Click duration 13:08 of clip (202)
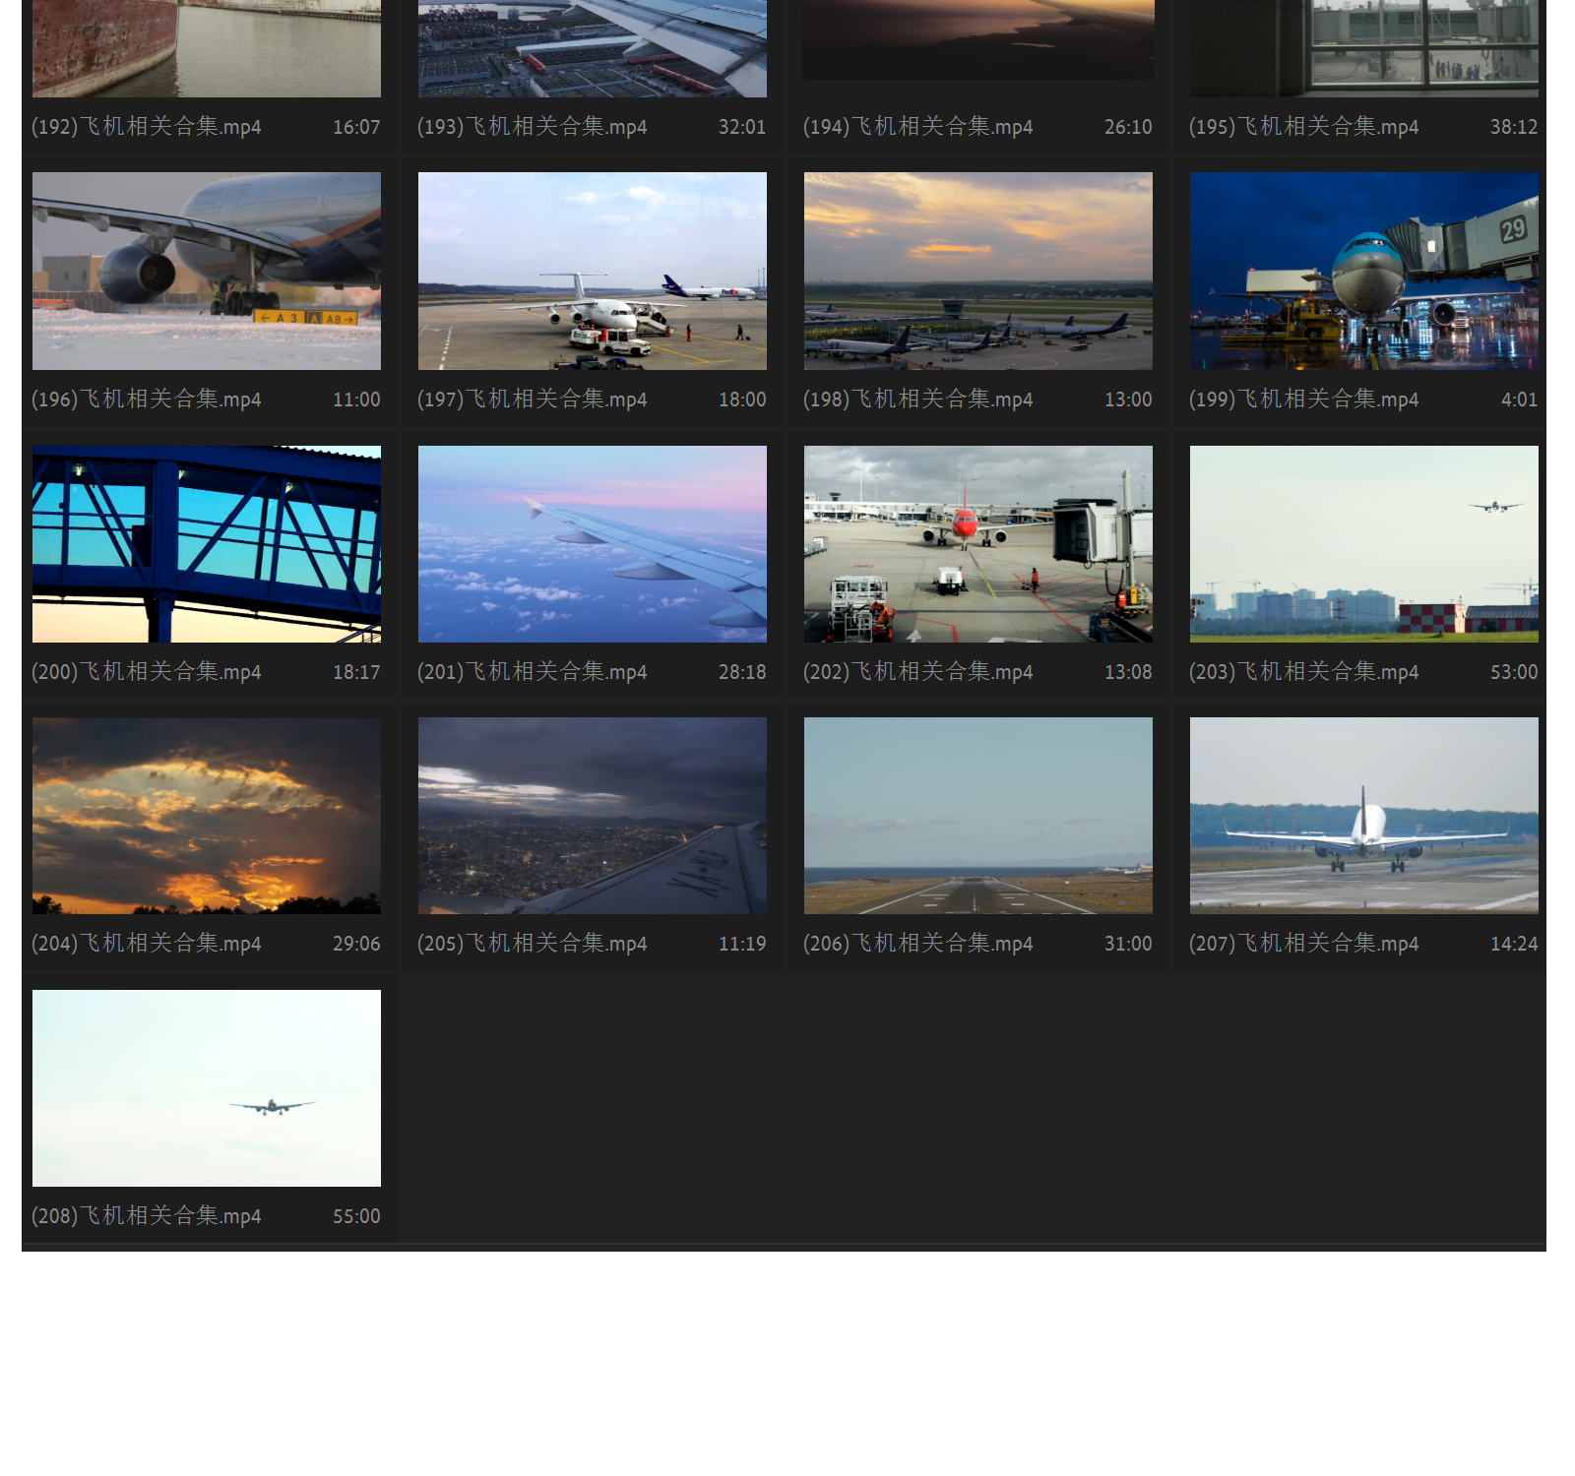This screenshot has width=1575, height=1476. pos(1128,672)
